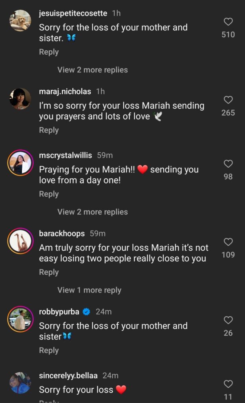View mscrystalwillis's story avatar
245x403 pixels.
tap(20, 163)
